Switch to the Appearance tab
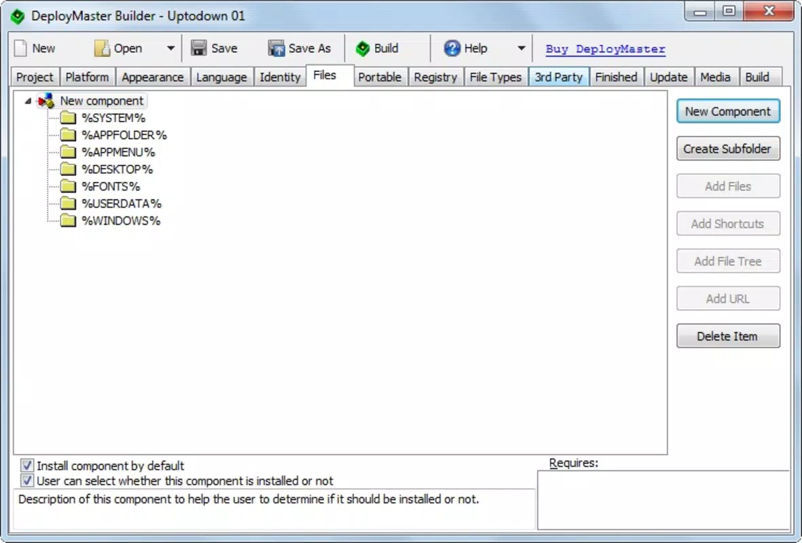The height and width of the screenshot is (543, 802). click(152, 77)
